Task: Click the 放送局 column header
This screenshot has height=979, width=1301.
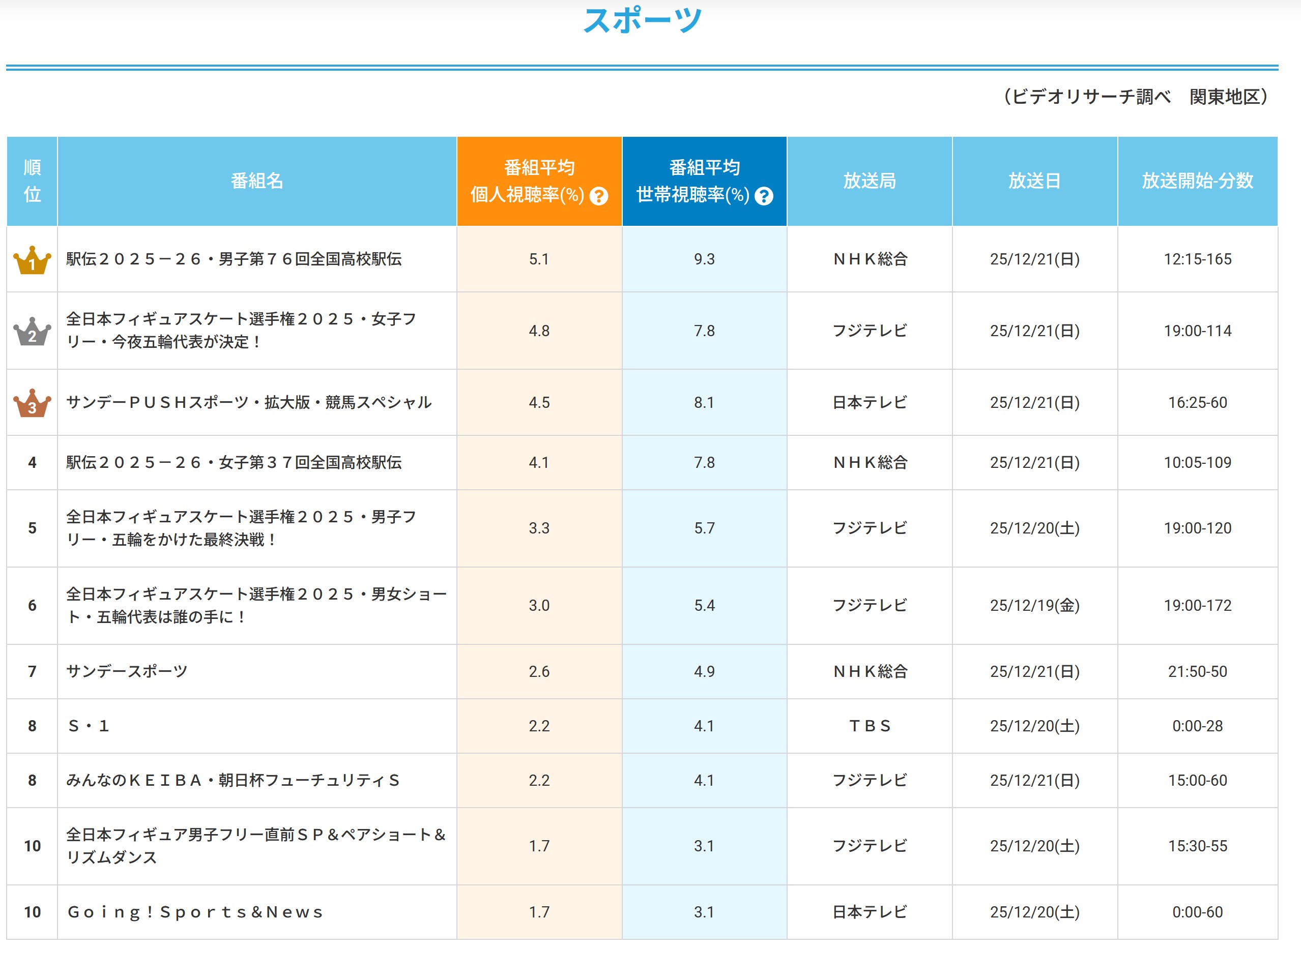Action: click(x=870, y=181)
